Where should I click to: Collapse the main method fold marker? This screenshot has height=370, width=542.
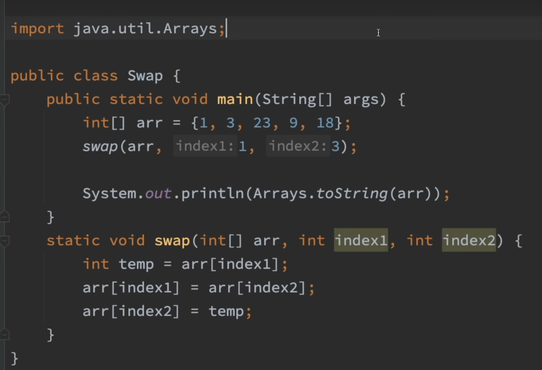pyautogui.click(x=5, y=100)
